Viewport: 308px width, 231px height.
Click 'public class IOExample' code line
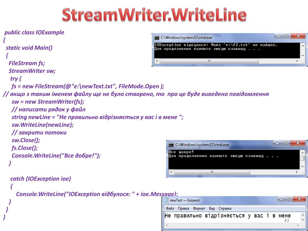pos(34,32)
